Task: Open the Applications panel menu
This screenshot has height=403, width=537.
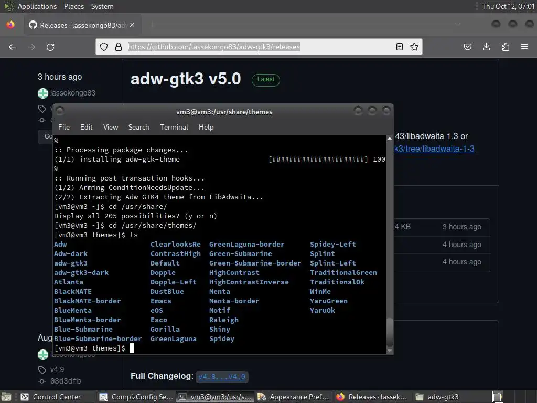Action: 37,6
